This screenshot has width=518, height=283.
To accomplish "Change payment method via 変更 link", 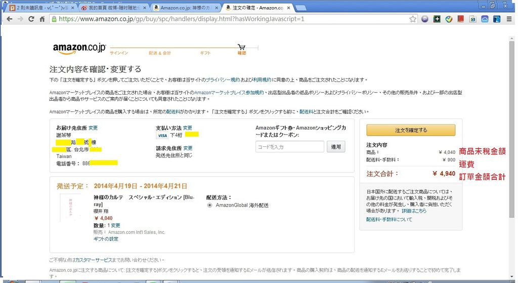I will pos(187,128).
